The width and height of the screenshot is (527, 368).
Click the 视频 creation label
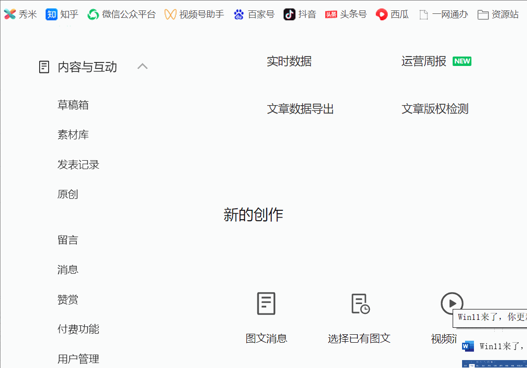click(444, 338)
